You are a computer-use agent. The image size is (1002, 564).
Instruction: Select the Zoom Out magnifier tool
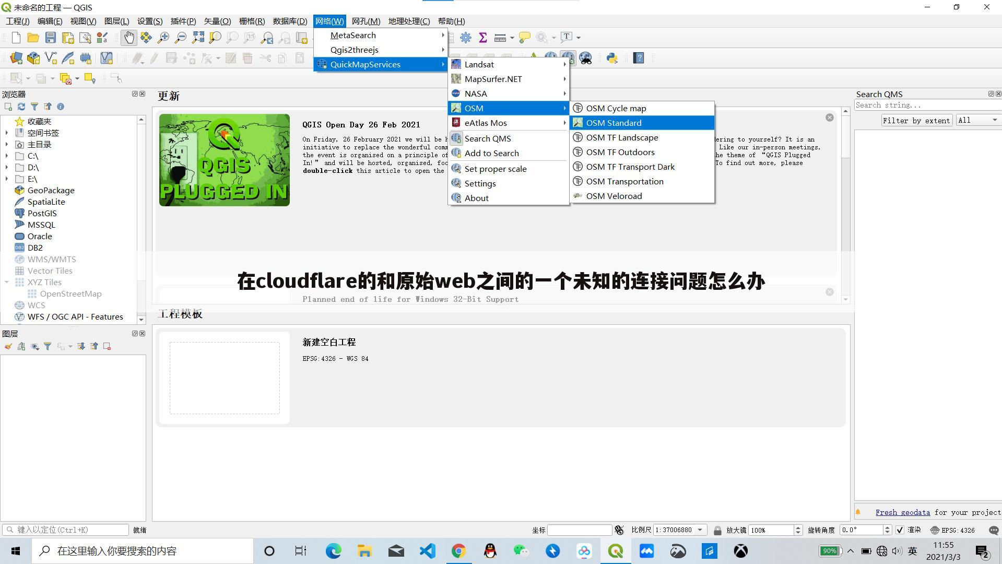click(x=181, y=38)
